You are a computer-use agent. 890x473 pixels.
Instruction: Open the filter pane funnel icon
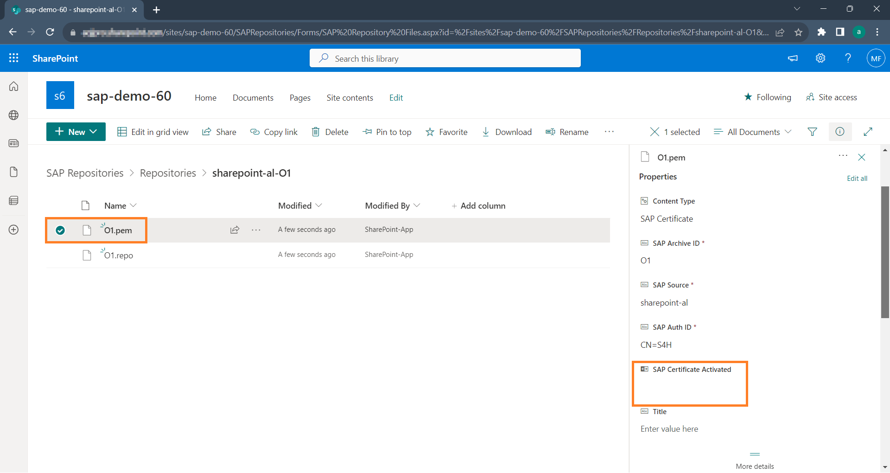pyautogui.click(x=812, y=132)
